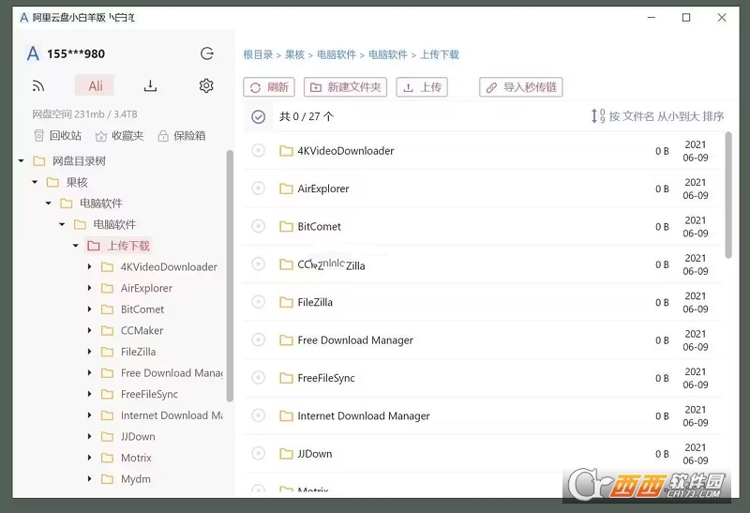Expand CCMaker in the tree

pyautogui.click(x=89, y=330)
